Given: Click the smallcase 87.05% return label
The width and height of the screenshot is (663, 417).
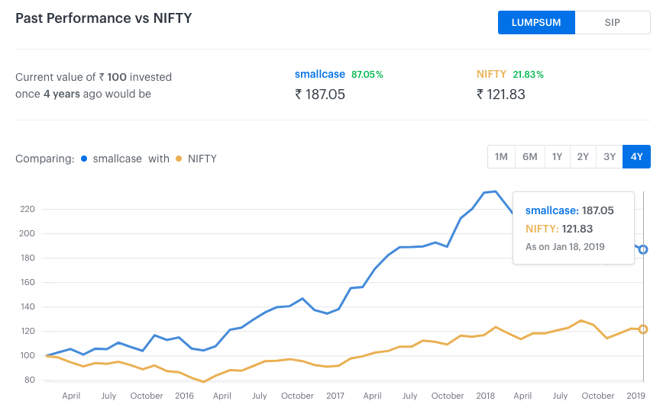Looking at the screenshot, I should 367,75.
